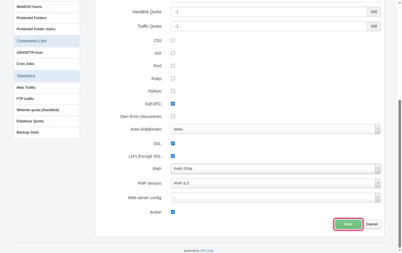Click the Command Line section header

[x=47, y=41]
